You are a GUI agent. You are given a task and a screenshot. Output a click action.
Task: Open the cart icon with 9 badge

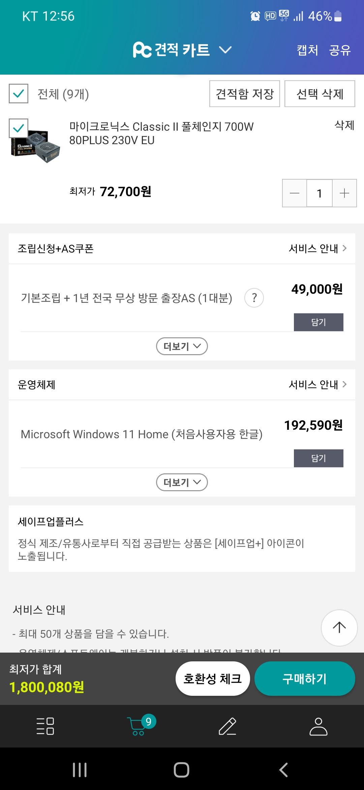click(x=139, y=726)
